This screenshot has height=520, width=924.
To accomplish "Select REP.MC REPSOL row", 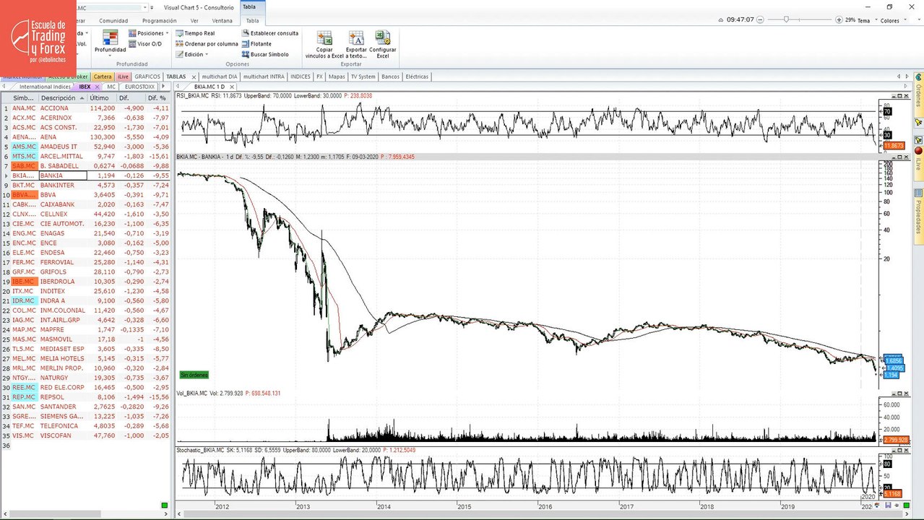I will [x=85, y=397].
